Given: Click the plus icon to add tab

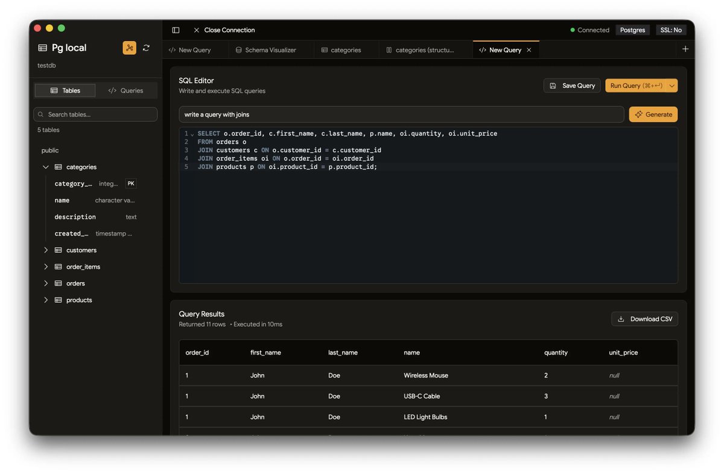Looking at the screenshot, I should [685, 49].
